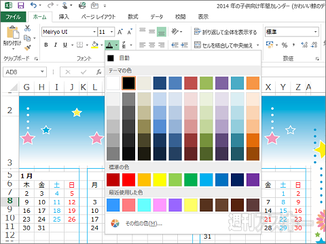Viewport: 326px width, 244px height.
Task: Click the accounting number format icon
Action: (270, 45)
